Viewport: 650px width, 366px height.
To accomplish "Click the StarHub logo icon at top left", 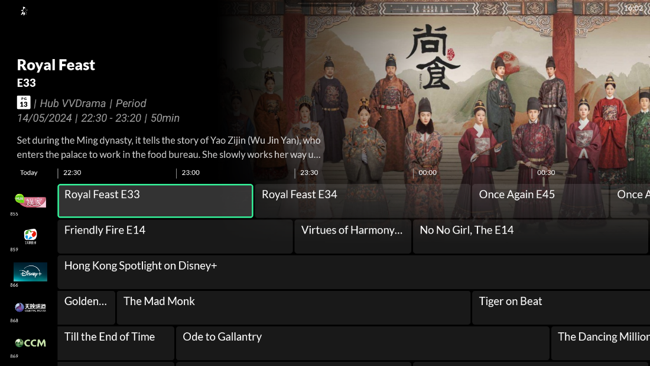I will click(24, 11).
